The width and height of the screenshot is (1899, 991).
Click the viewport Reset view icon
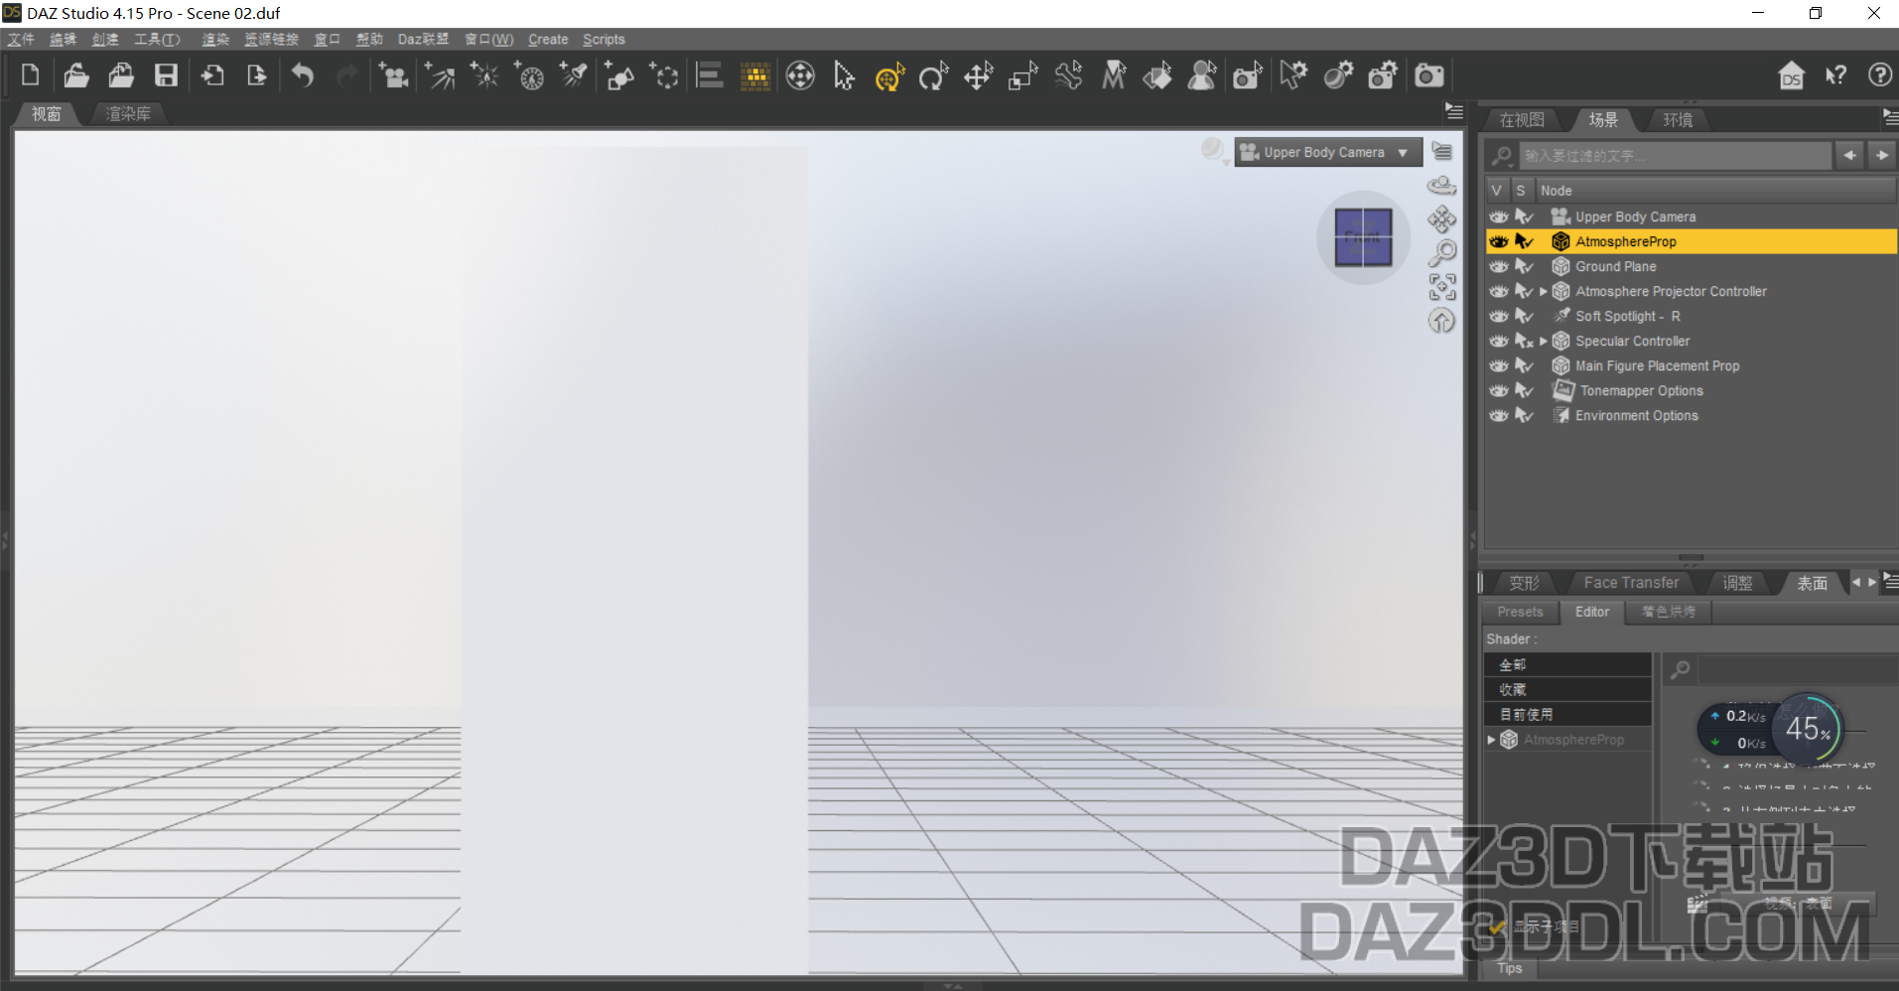pyautogui.click(x=1441, y=321)
